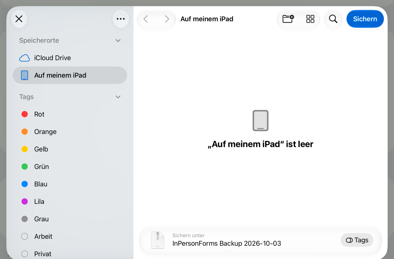Image resolution: width=394 pixels, height=259 pixels.
Task: Edit the InPersonForms Backup filename field
Action: click(227, 243)
